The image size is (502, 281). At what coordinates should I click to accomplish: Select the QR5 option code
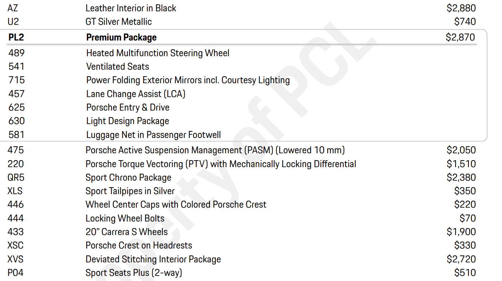pos(16,177)
